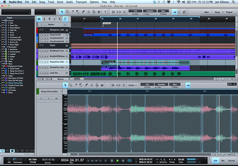Select the Eraser tool in main toolbar
Screen dimensions: 238x166
tap(78, 12)
